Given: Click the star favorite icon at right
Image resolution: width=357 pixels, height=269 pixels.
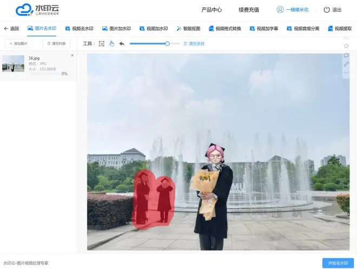Looking at the screenshot, I should pos(346,46).
